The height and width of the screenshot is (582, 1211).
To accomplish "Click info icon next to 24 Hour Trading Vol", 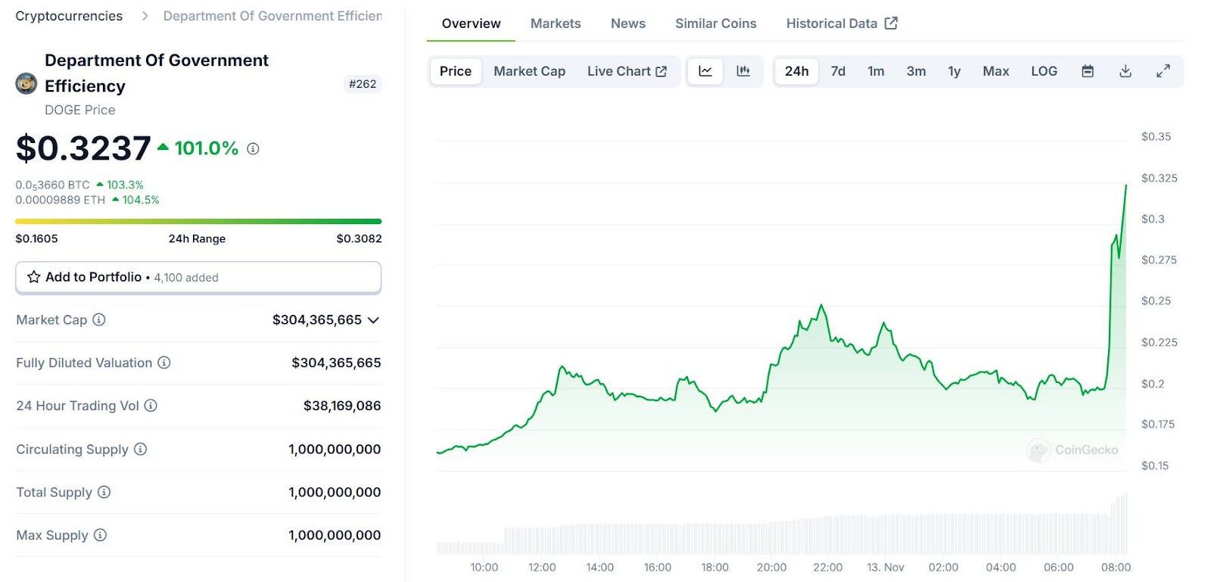I will 151,406.
